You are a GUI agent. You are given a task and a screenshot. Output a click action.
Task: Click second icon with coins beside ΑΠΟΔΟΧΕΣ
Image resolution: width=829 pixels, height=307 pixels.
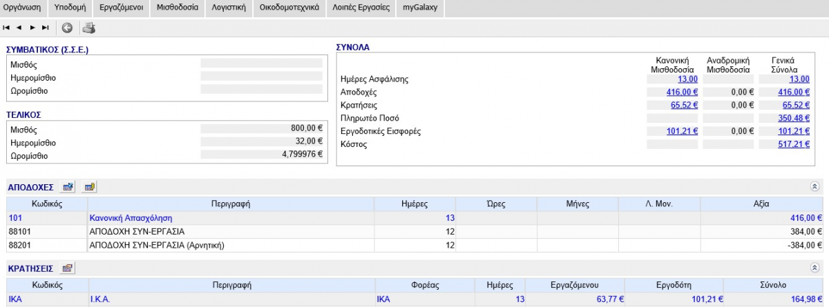(90, 186)
